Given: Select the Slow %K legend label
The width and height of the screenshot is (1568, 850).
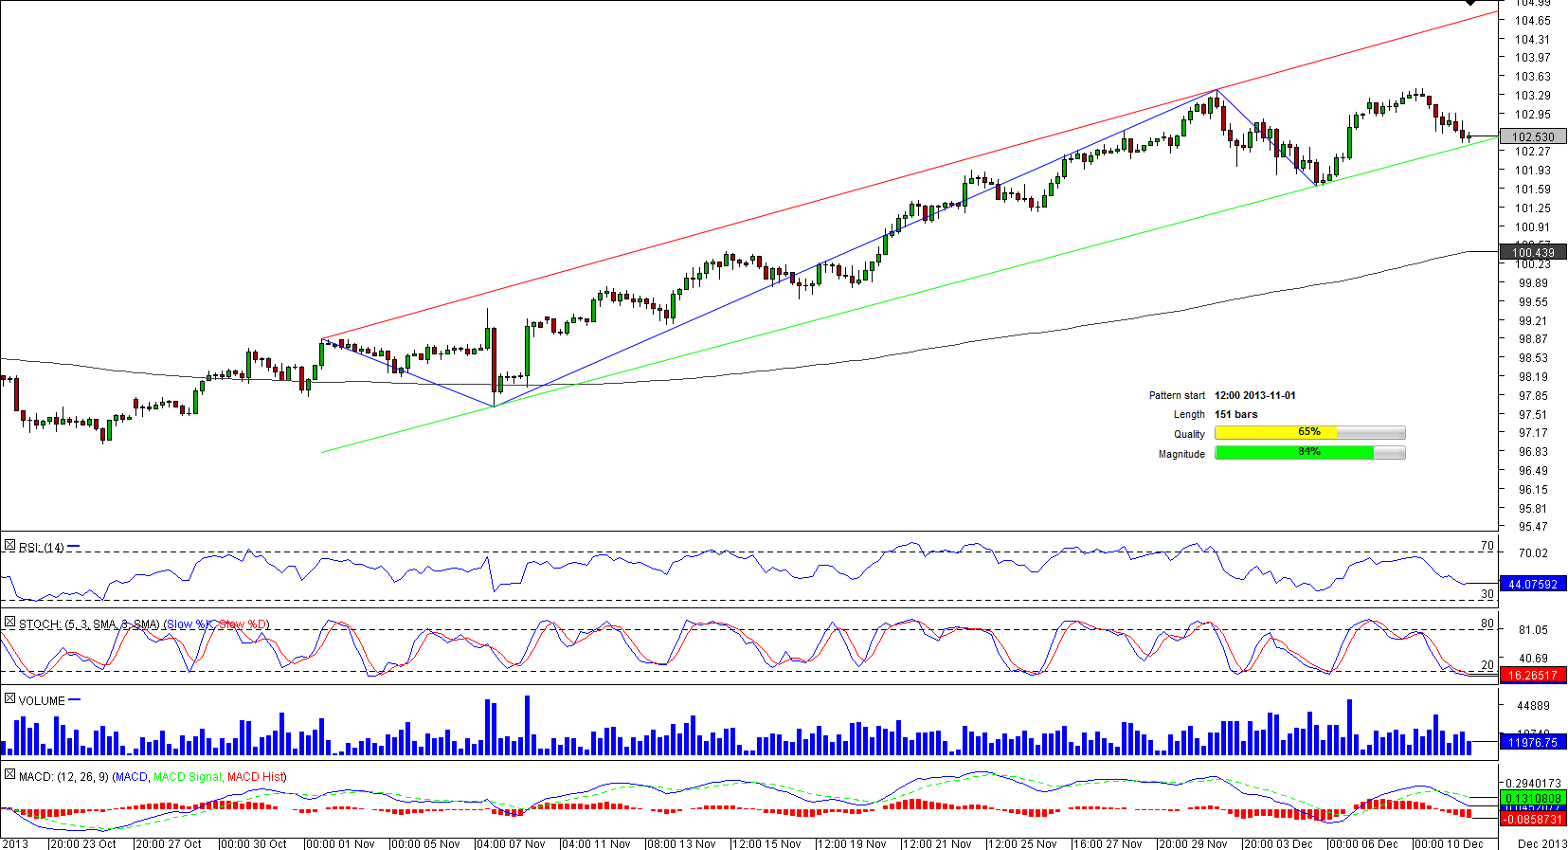Looking at the screenshot, I should coord(189,624).
